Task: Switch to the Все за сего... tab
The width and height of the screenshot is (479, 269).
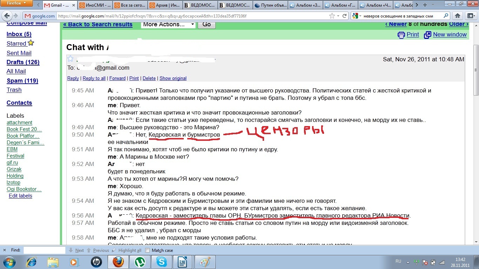Action: pyautogui.click(x=129, y=5)
